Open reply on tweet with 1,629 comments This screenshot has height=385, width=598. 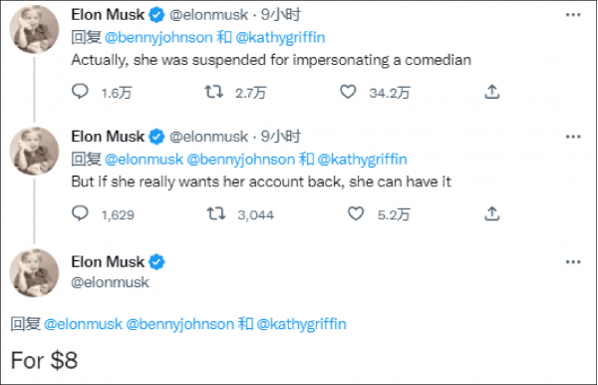coord(80,213)
